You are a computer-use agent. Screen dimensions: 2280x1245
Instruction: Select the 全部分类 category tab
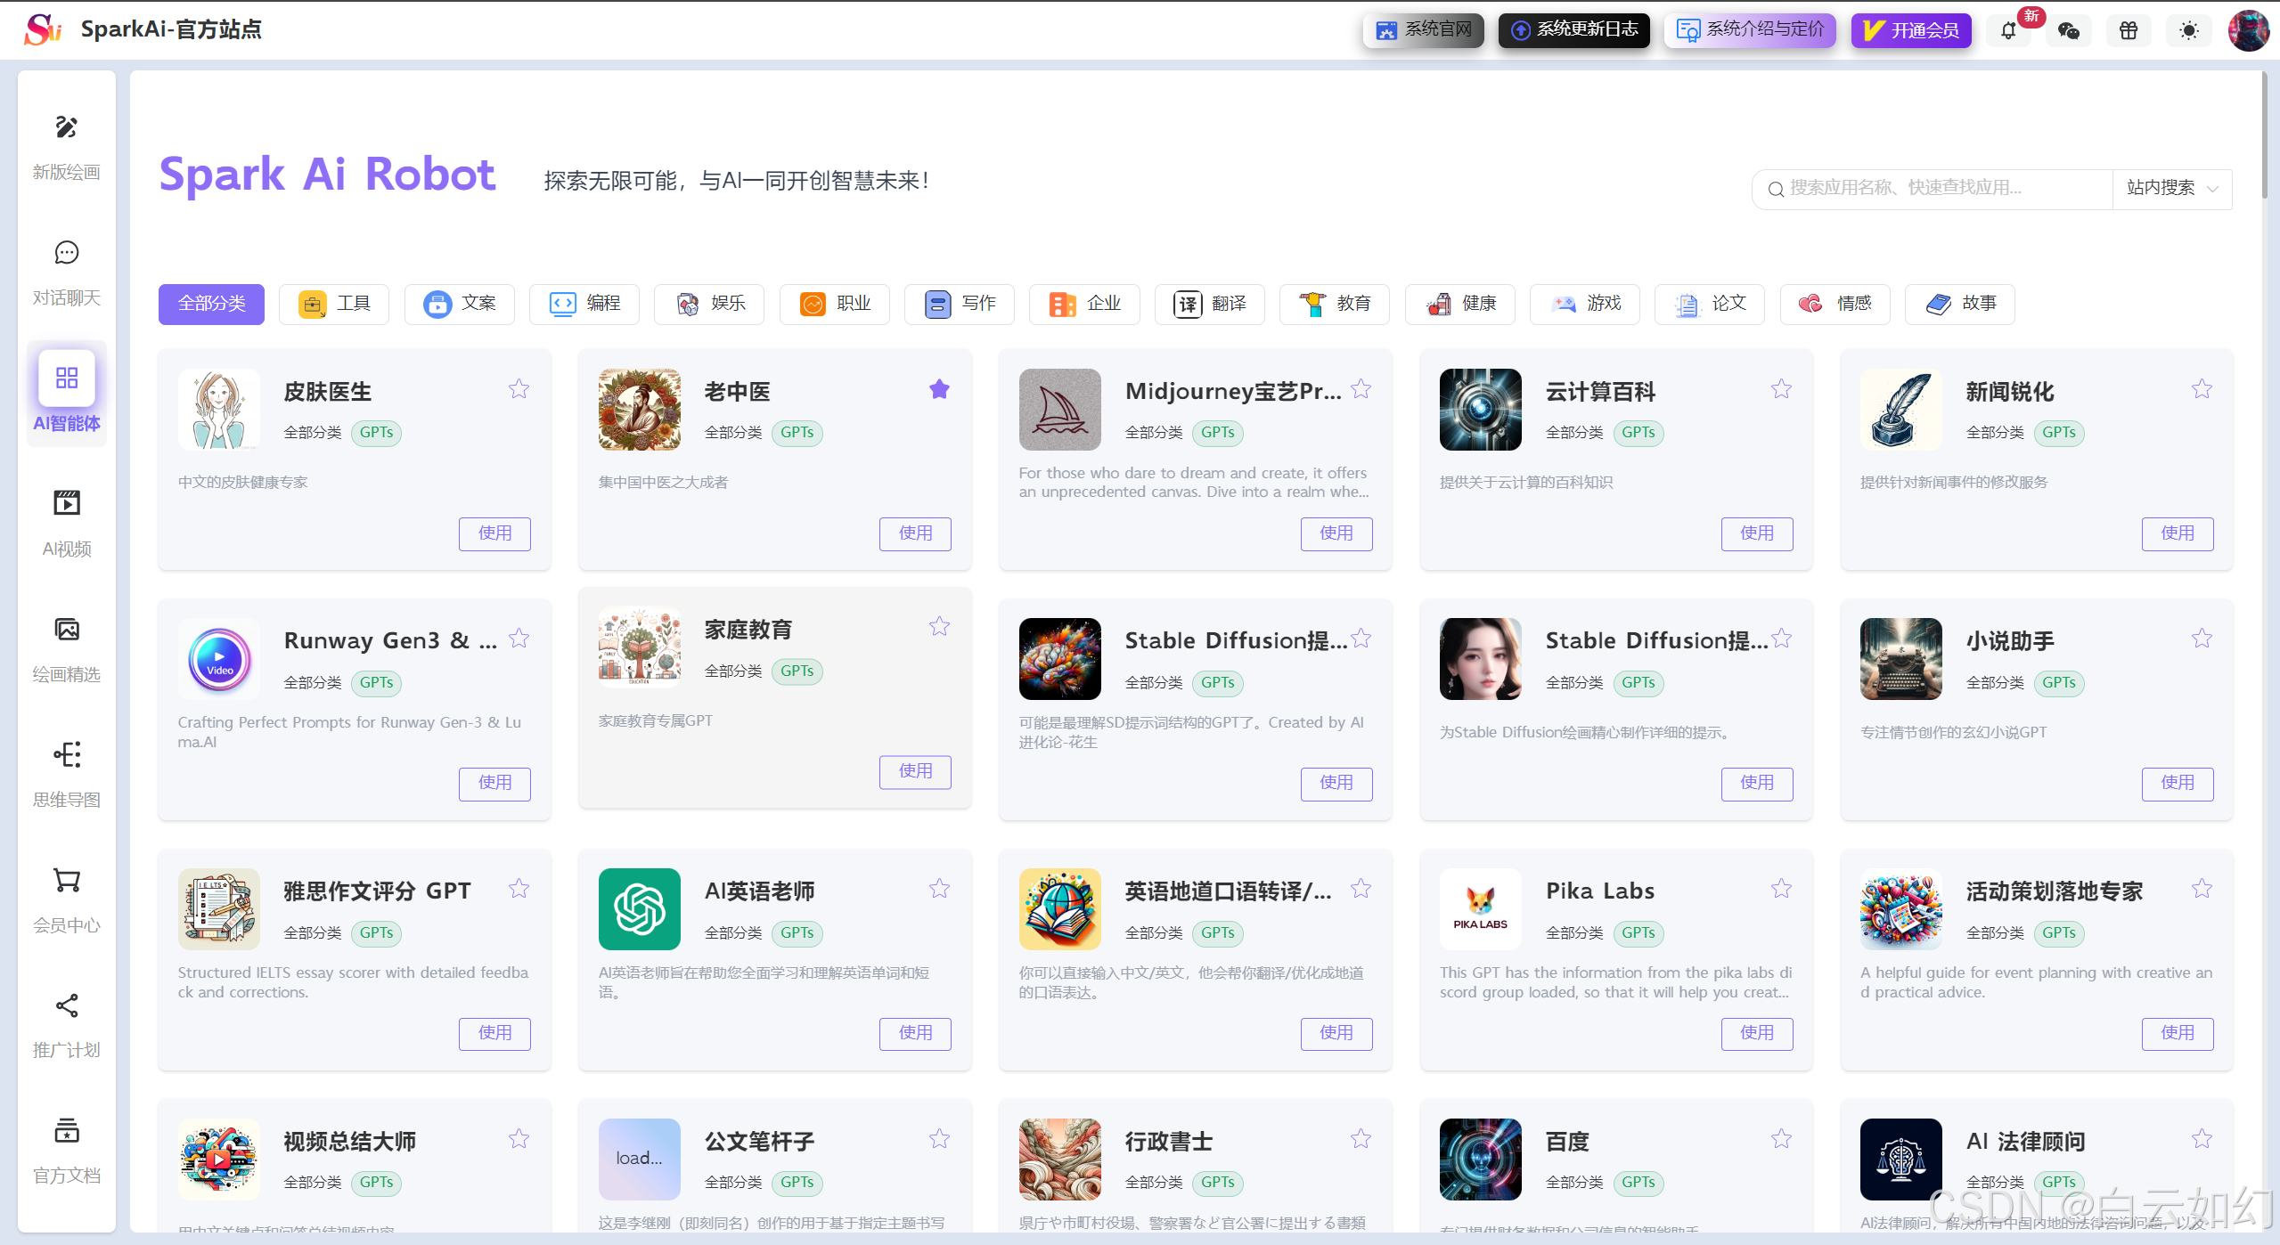click(x=211, y=304)
